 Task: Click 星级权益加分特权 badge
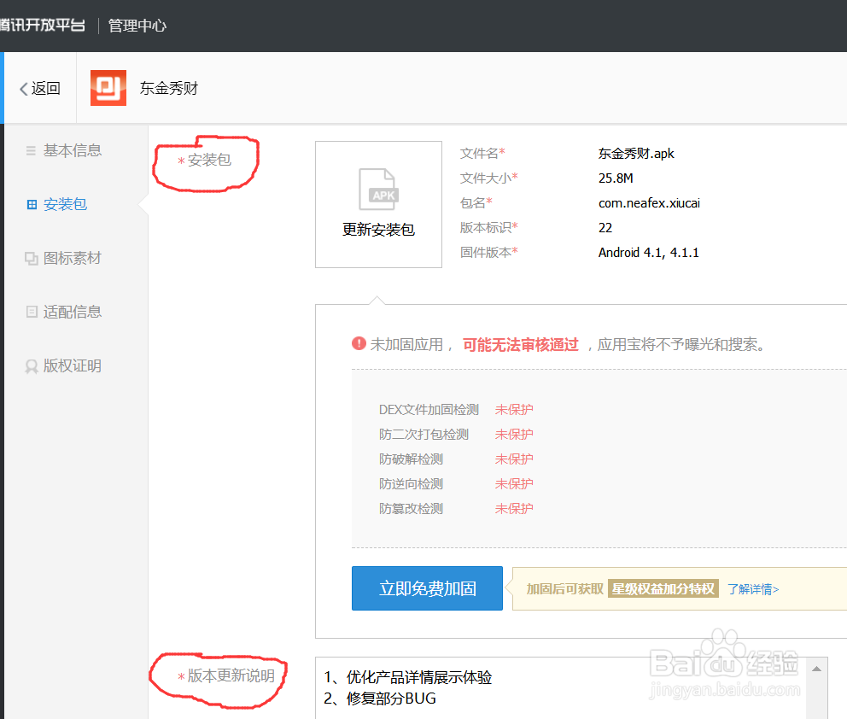(663, 589)
